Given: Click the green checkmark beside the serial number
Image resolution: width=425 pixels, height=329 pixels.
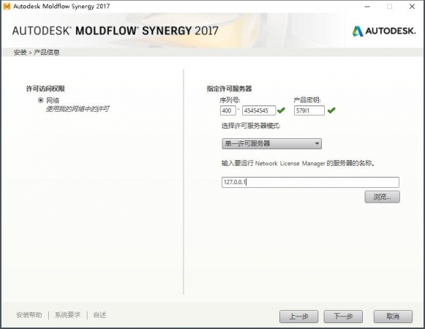Looking at the screenshot, I should [x=281, y=110].
